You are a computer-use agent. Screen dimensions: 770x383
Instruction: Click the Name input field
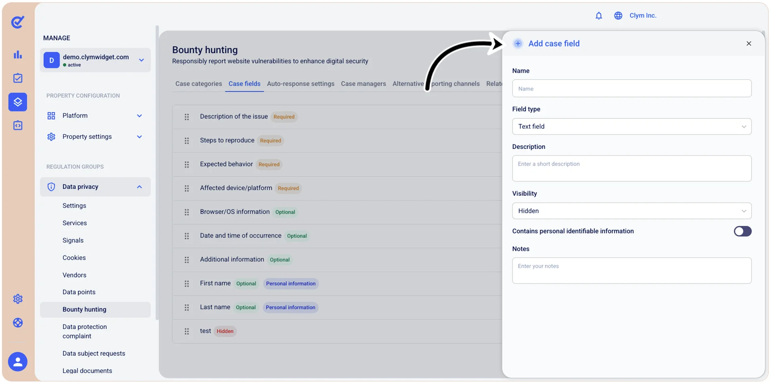click(631, 88)
